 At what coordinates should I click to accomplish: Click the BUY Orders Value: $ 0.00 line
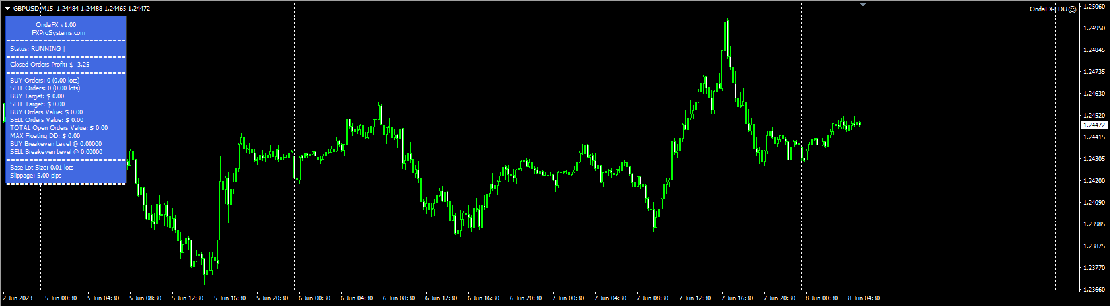point(46,112)
